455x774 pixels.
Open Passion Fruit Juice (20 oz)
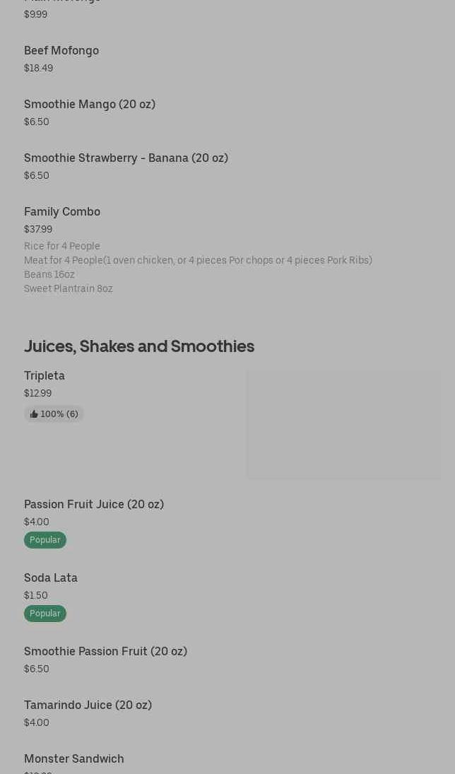[x=94, y=505]
